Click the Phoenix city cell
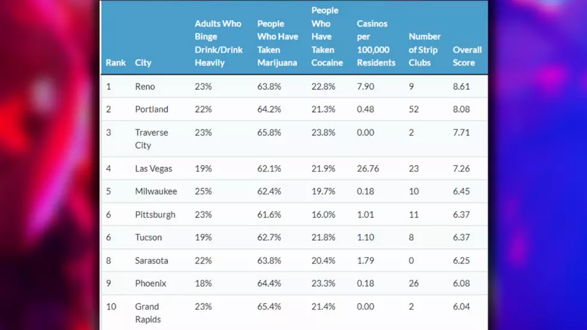This screenshot has width=587, height=330. (x=150, y=284)
